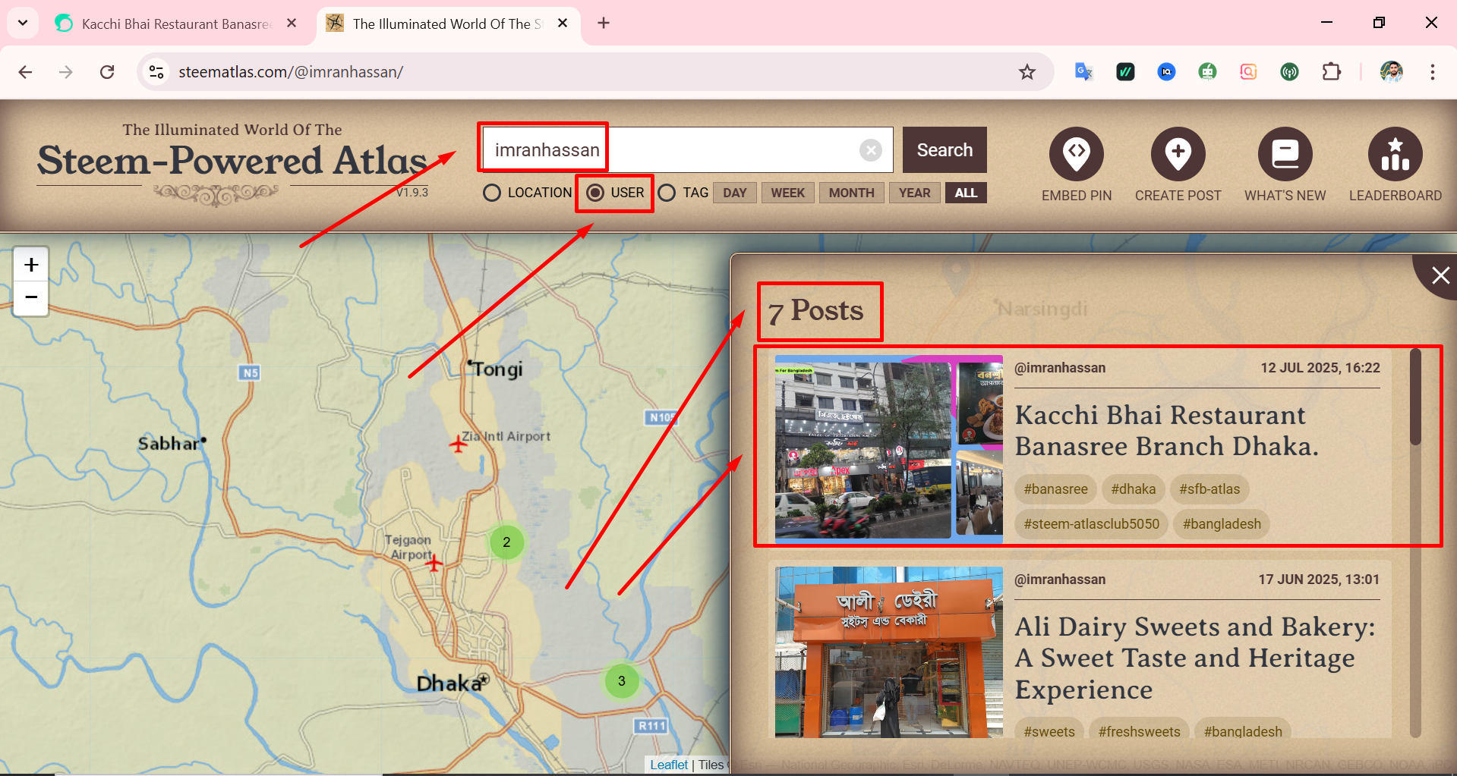1457x776 pixels.
Task: Click the Search button
Action: [x=945, y=150]
